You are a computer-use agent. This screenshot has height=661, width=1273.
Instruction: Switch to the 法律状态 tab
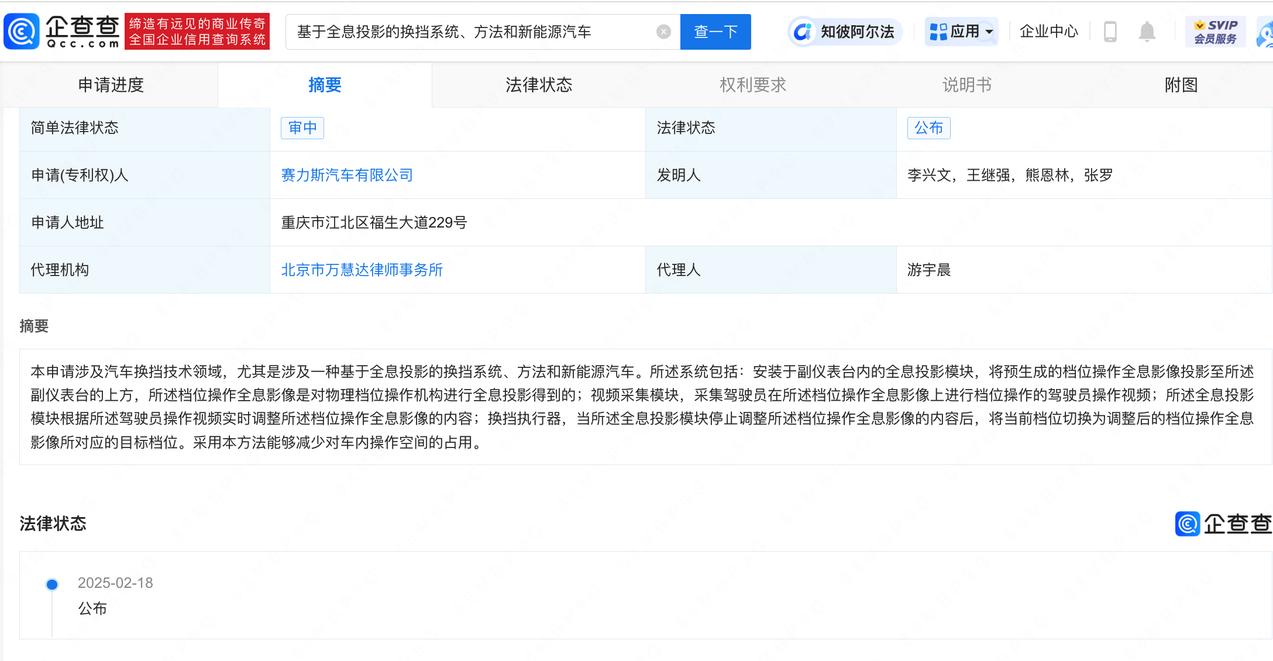pyautogui.click(x=539, y=85)
